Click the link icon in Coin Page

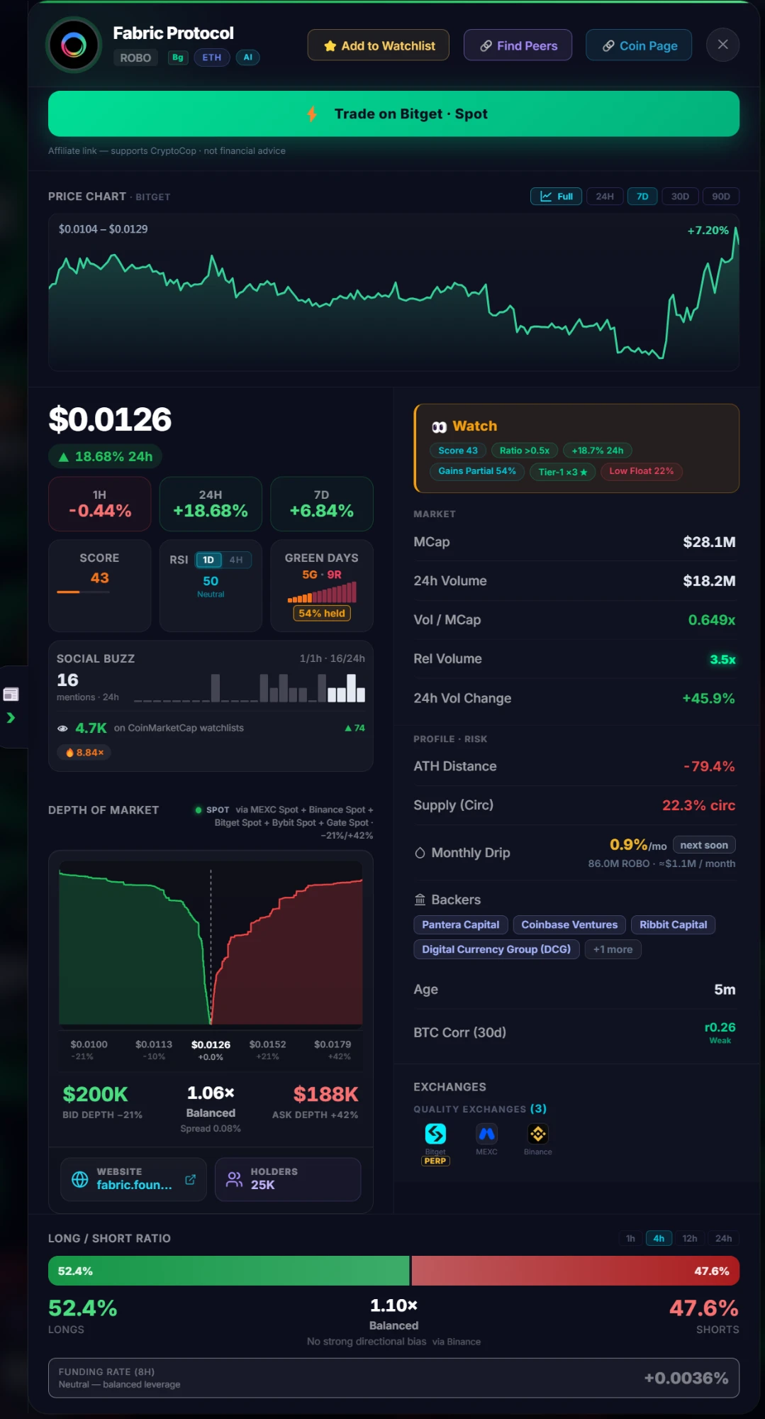tap(608, 46)
